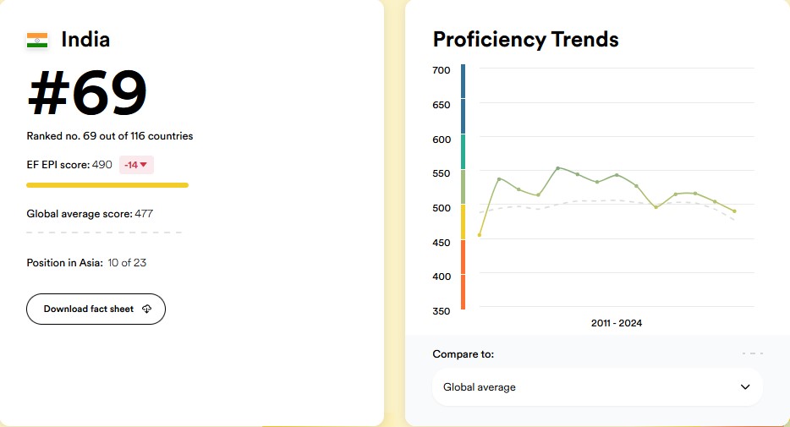
Task: Click the yellow EF EPI score bar
Action: 107,184
